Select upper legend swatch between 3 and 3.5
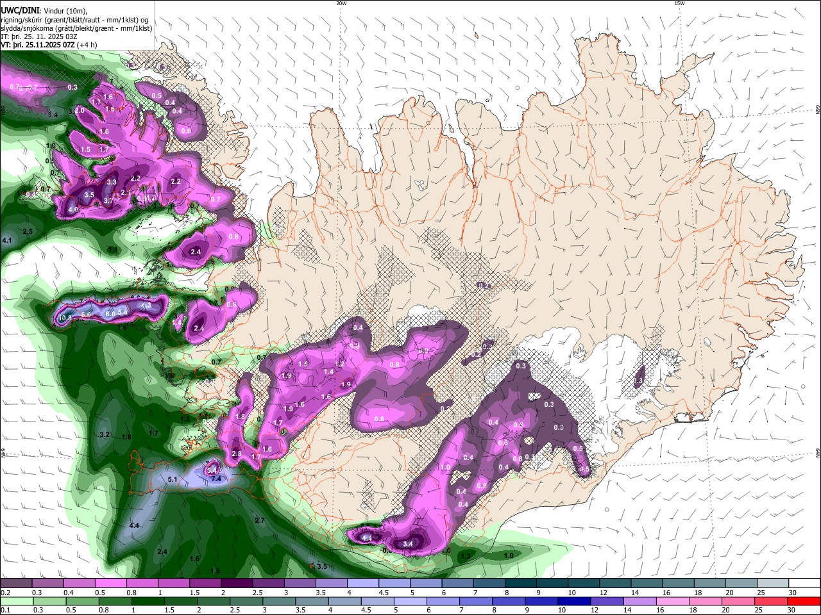 click(x=300, y=584)
